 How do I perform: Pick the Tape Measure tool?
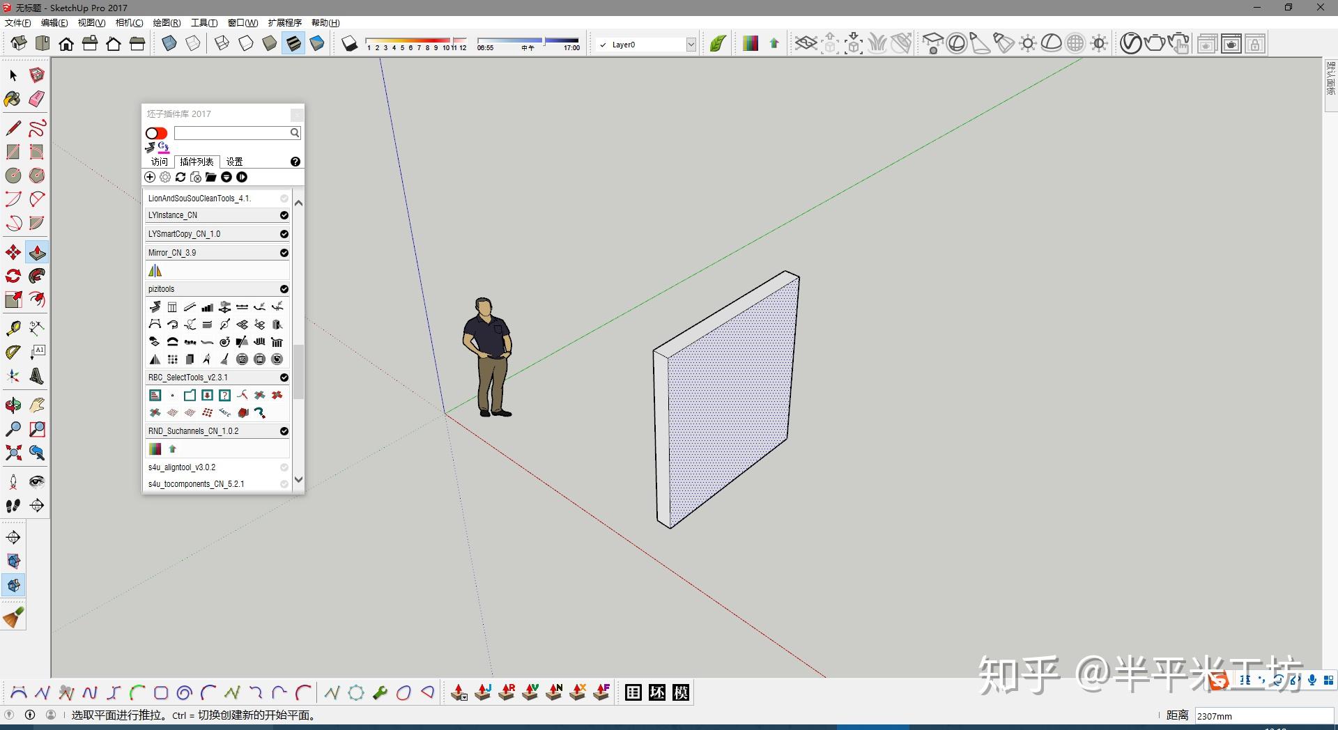pyautogui.click(x=13, y=328)
